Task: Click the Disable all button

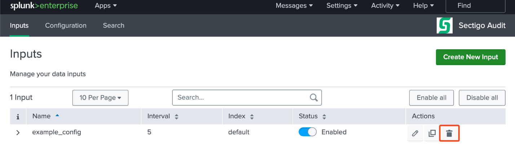Action: click(x=482, y=98)
